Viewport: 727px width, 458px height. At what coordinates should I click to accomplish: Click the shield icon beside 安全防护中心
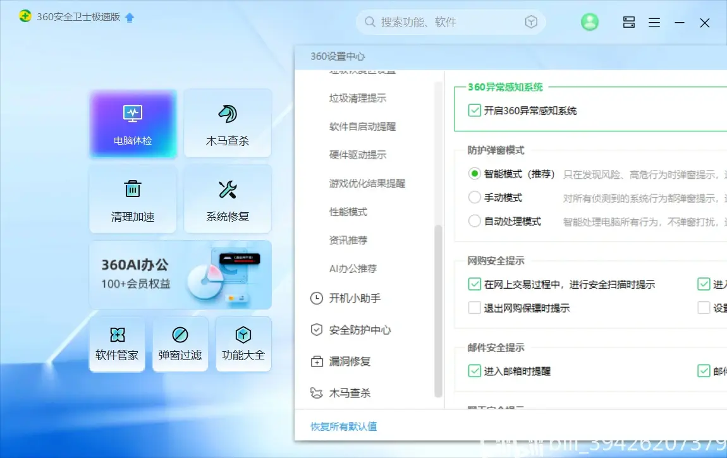point(317,330)
